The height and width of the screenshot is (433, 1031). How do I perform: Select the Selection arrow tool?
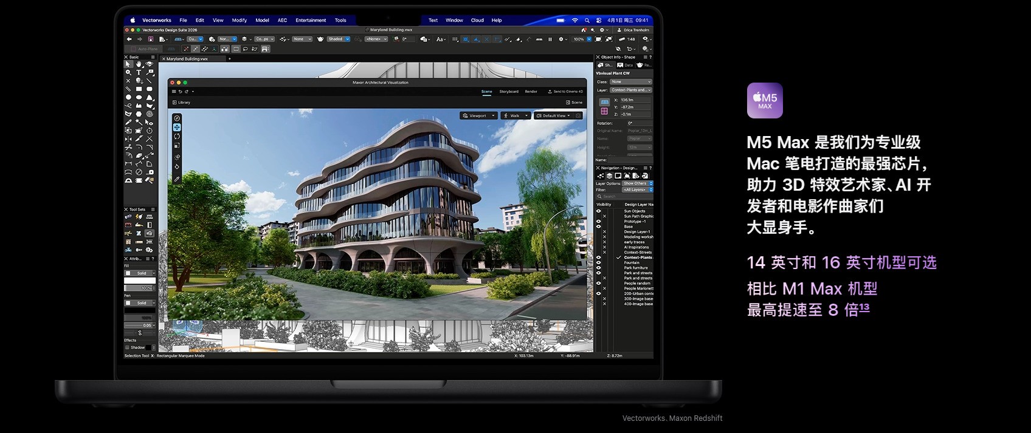tap(128, 64)
